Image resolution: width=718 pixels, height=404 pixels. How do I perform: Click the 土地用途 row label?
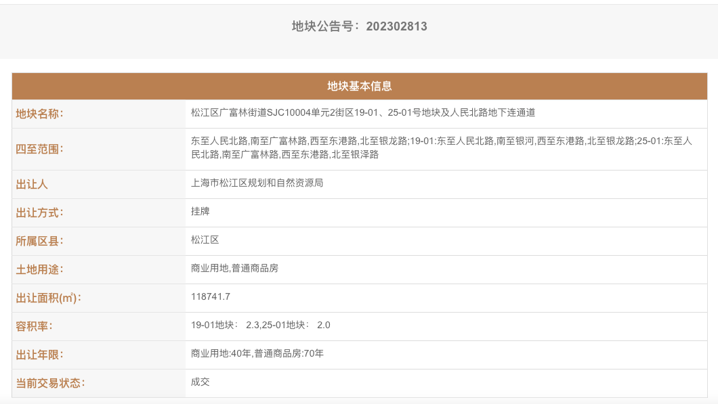point(39,269)
